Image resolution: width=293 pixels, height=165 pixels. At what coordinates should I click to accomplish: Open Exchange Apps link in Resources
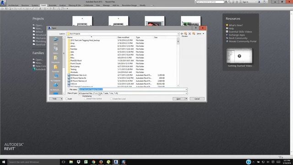pyautogui.click(x=237, y=35)
